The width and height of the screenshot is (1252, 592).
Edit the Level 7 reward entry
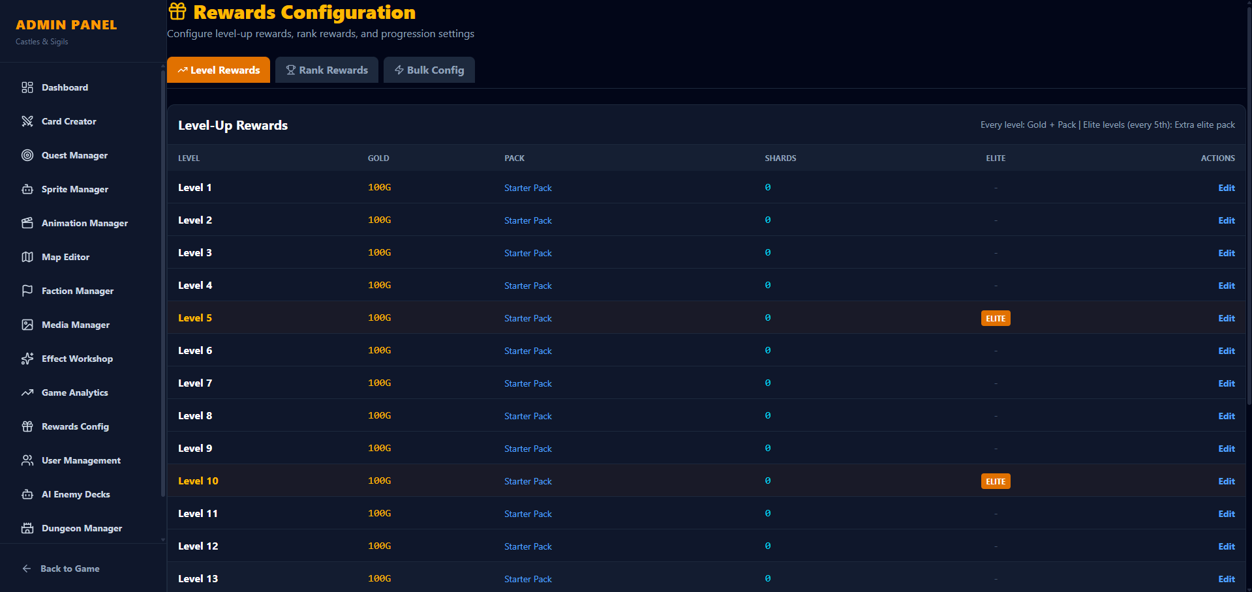[x=1227, y=383]
